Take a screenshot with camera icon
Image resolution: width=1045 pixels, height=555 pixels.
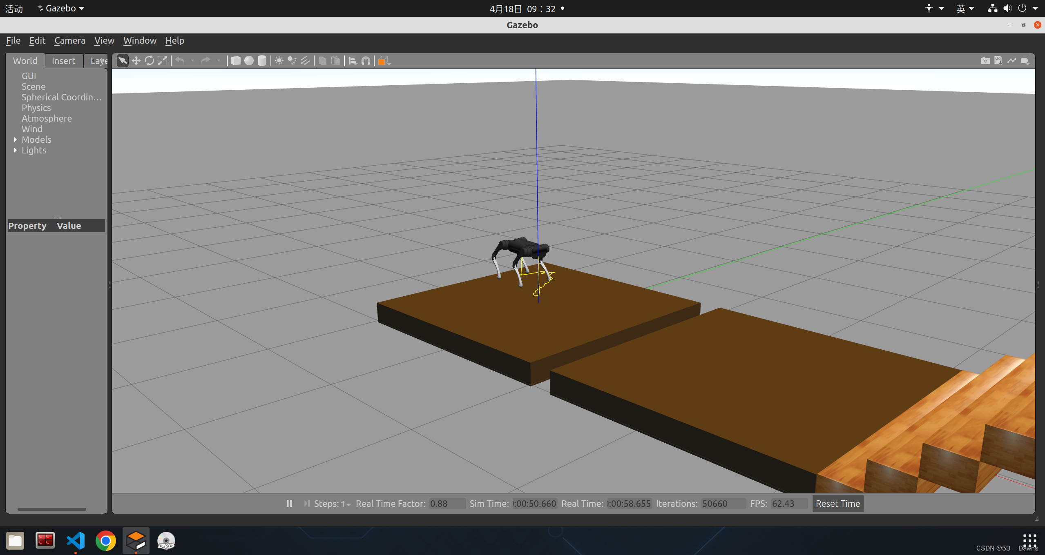click(985, 61)
